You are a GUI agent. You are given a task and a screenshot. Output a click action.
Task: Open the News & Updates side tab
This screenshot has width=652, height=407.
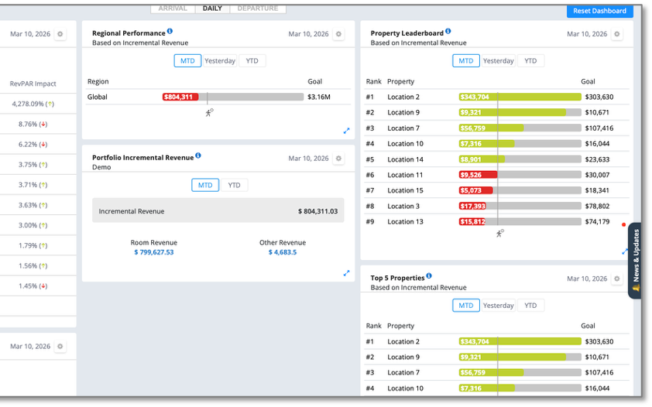(635, 261)
